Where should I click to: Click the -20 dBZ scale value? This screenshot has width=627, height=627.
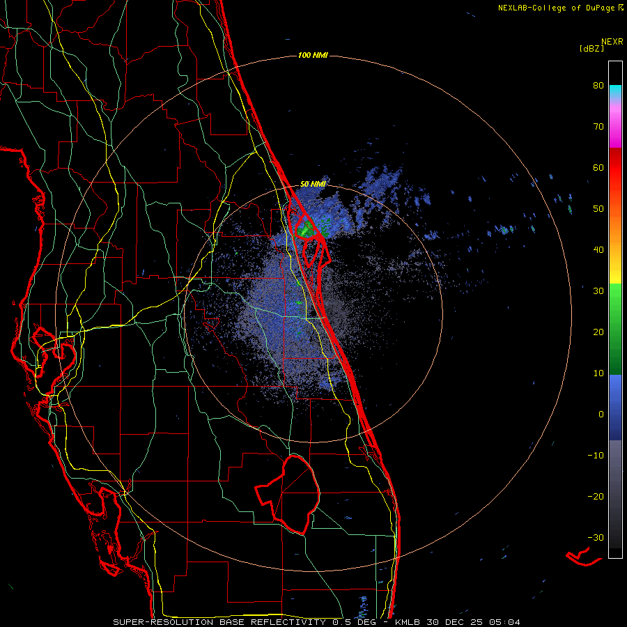click(x=596, y=497)
